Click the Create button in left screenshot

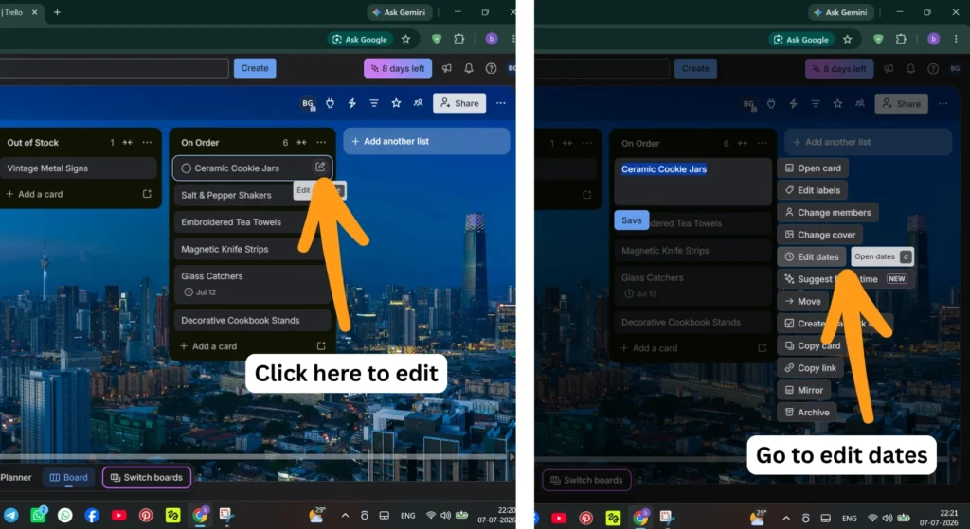pos(255,68)
